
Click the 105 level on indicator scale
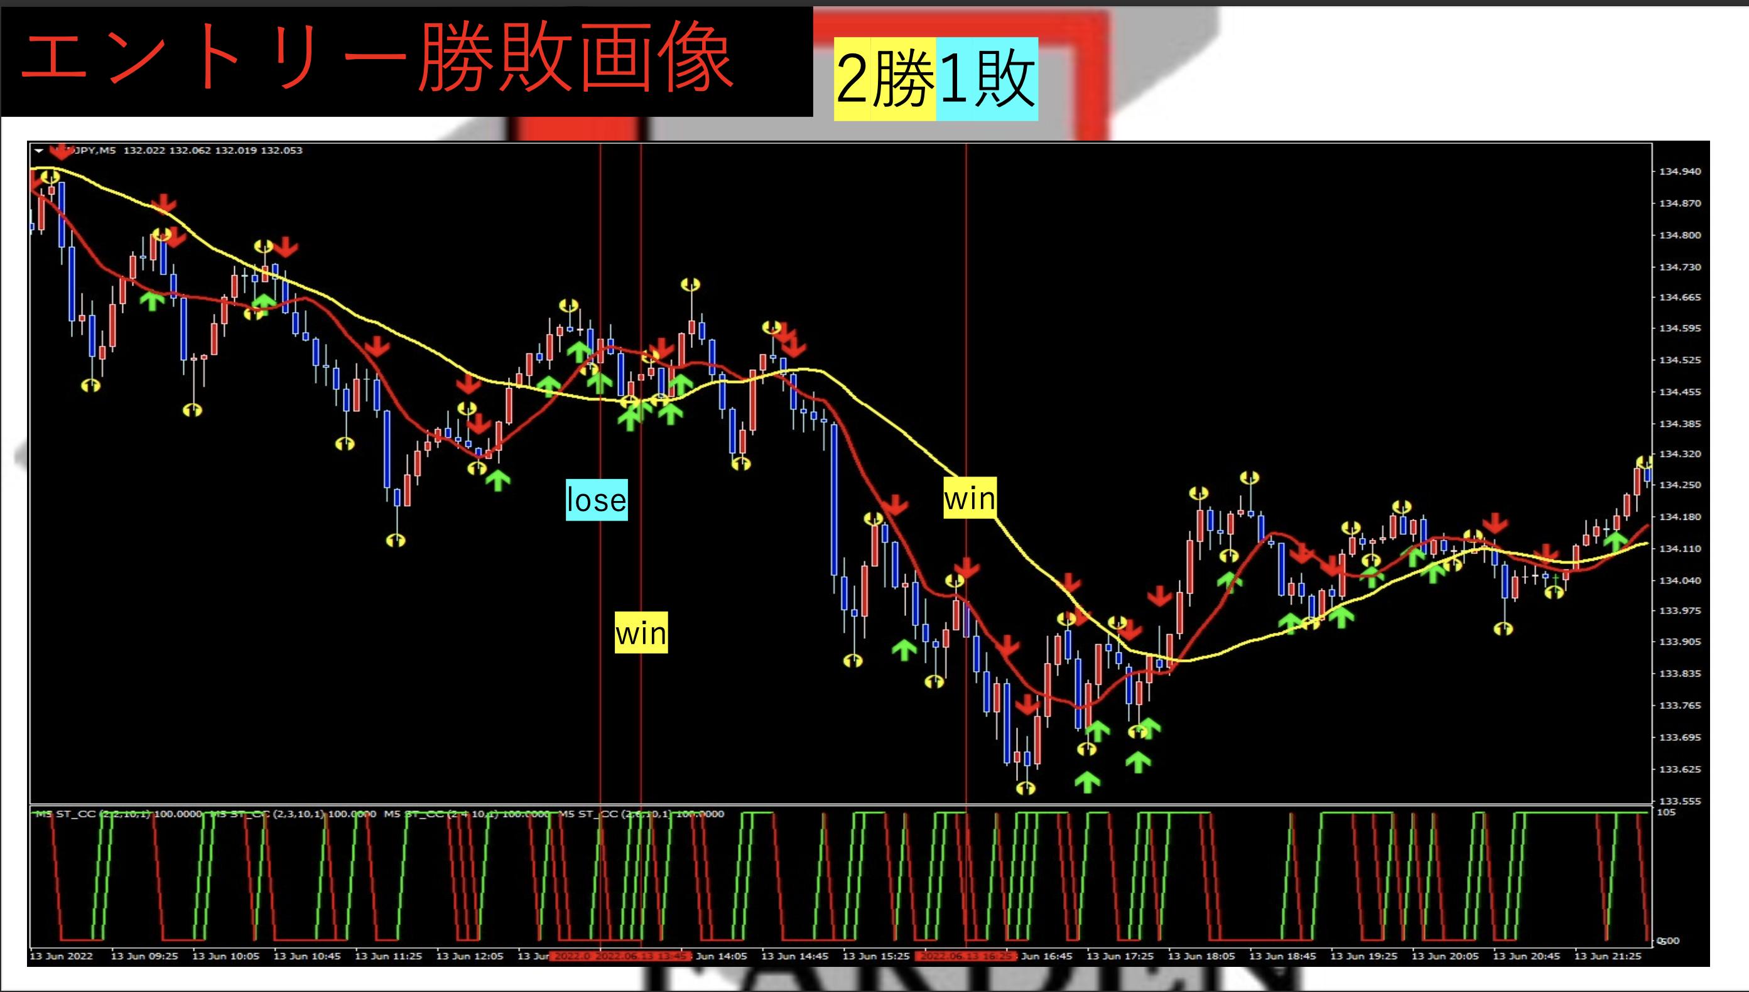click(1666, 812)
